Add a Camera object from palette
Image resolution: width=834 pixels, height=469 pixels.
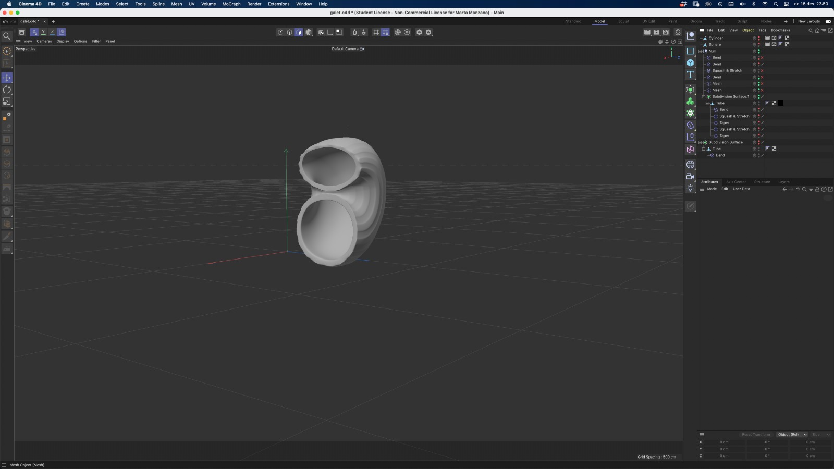[x=690, y=177]
